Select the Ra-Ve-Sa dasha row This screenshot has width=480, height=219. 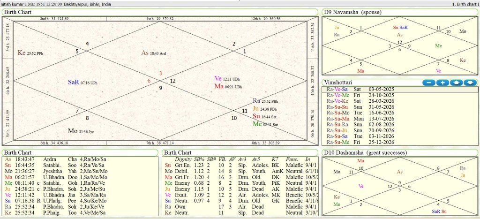coord(357,89)
